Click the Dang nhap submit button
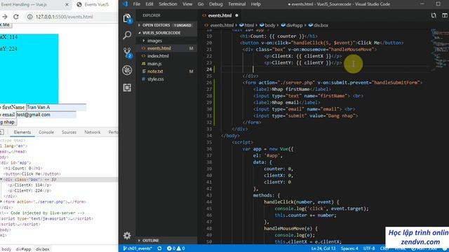 click(x=8, y=122)
